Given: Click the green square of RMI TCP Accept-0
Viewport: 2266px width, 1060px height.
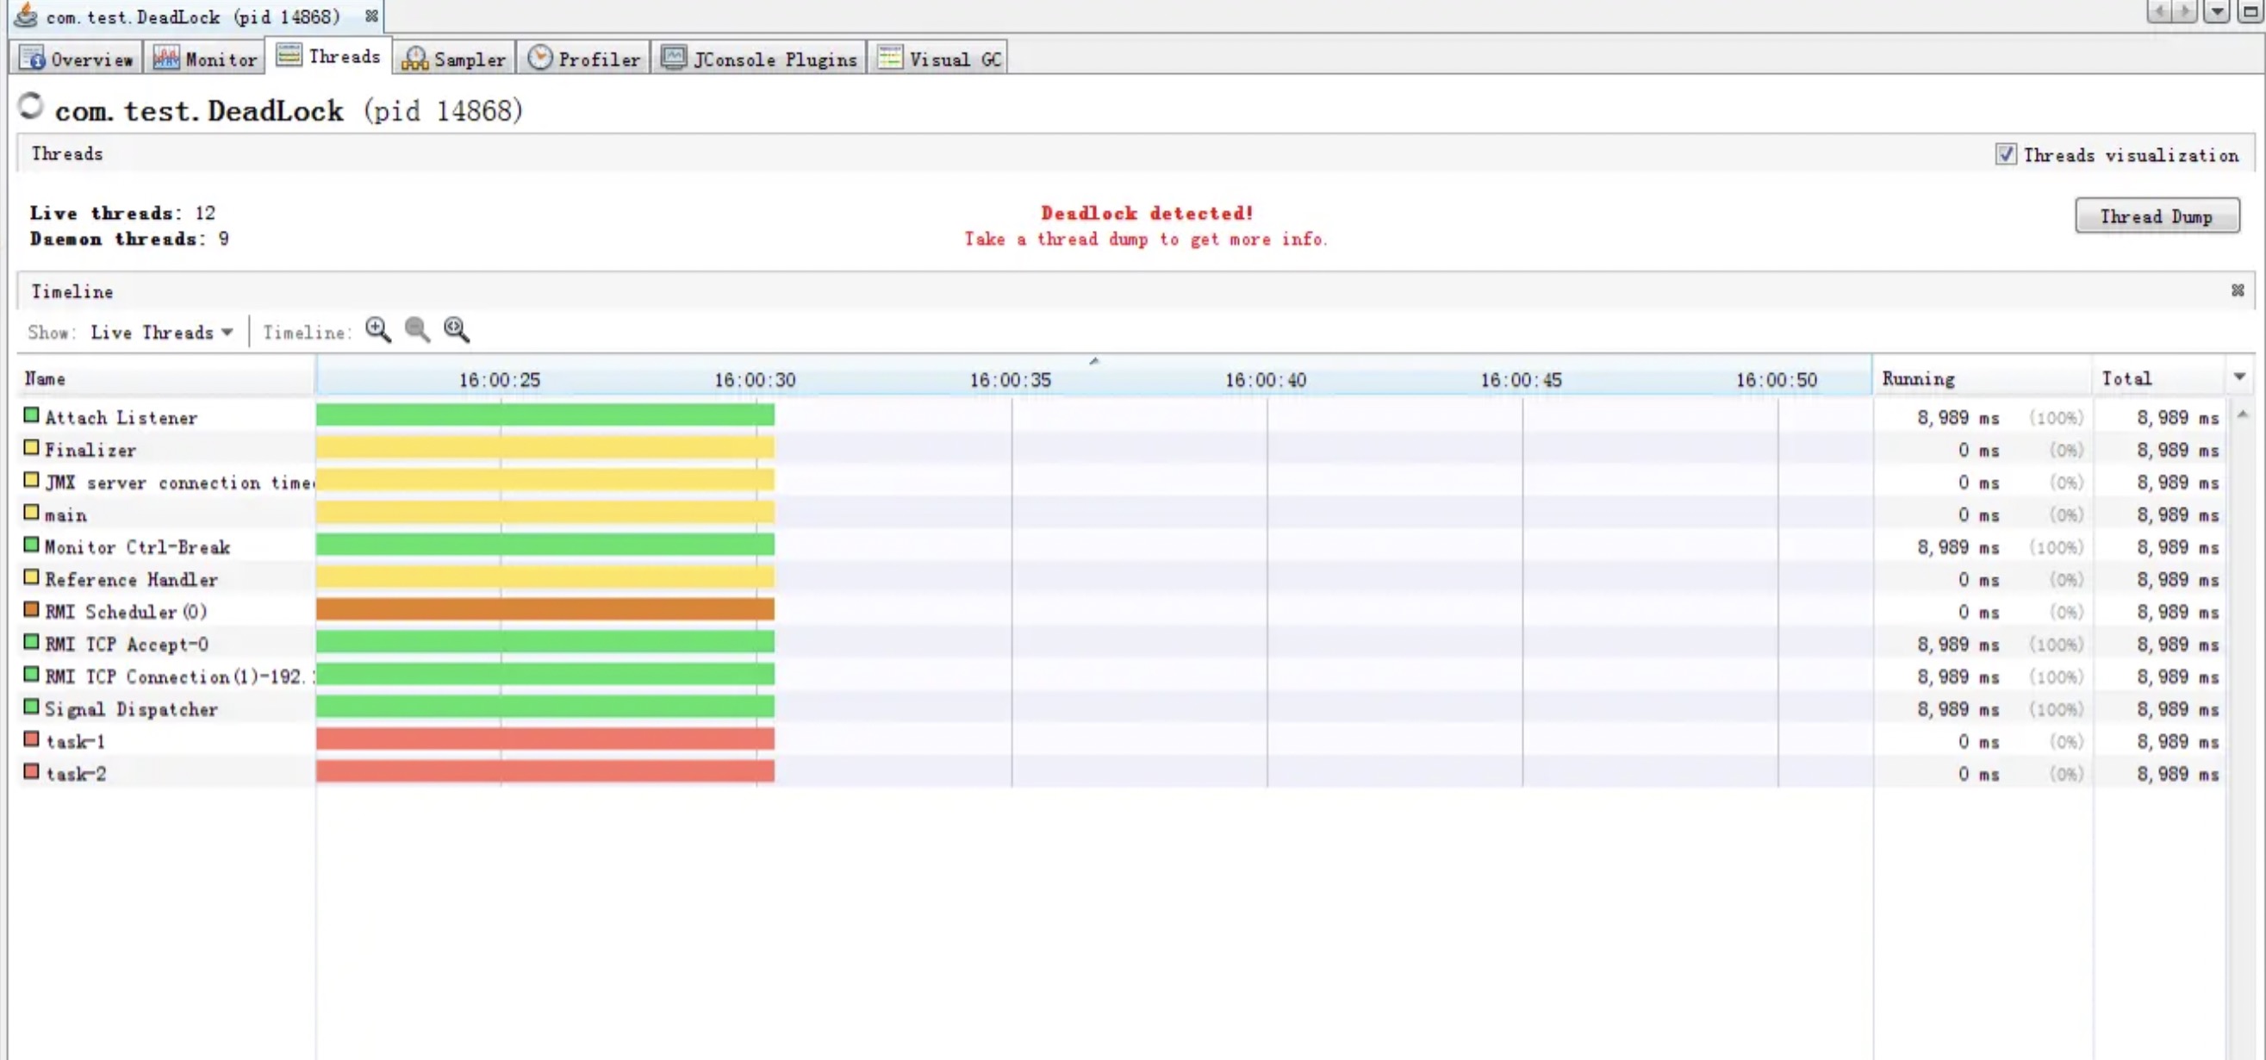Looking at the screenshot, I should pos(32,642).
